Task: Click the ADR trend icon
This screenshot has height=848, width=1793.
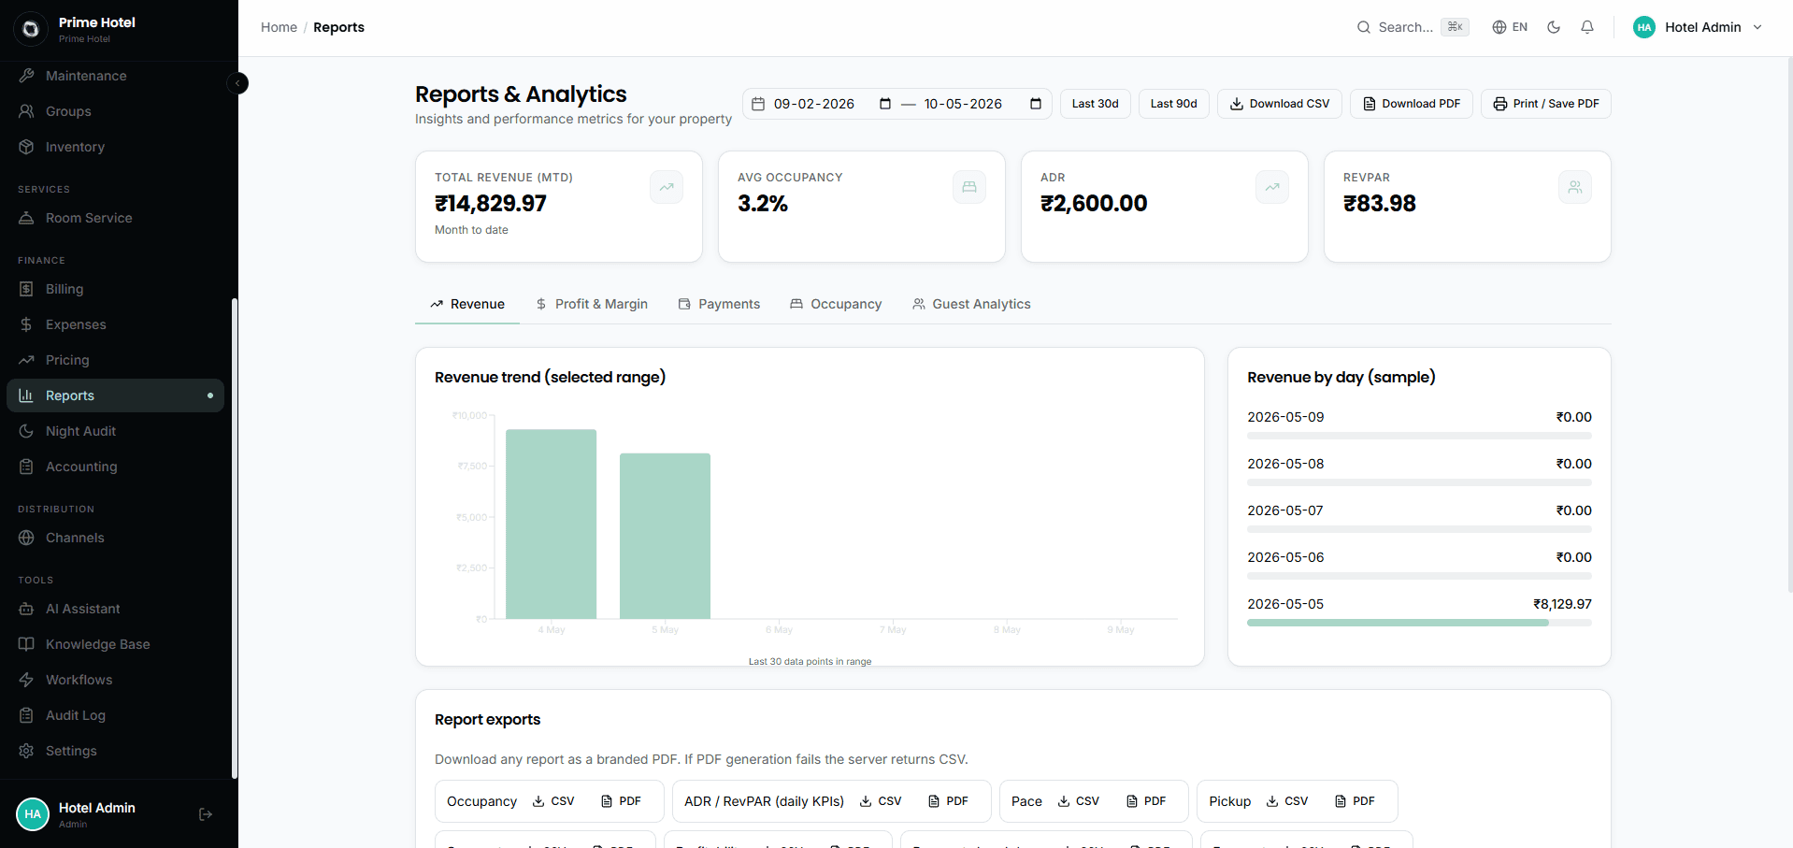Action: (1272, 187)
